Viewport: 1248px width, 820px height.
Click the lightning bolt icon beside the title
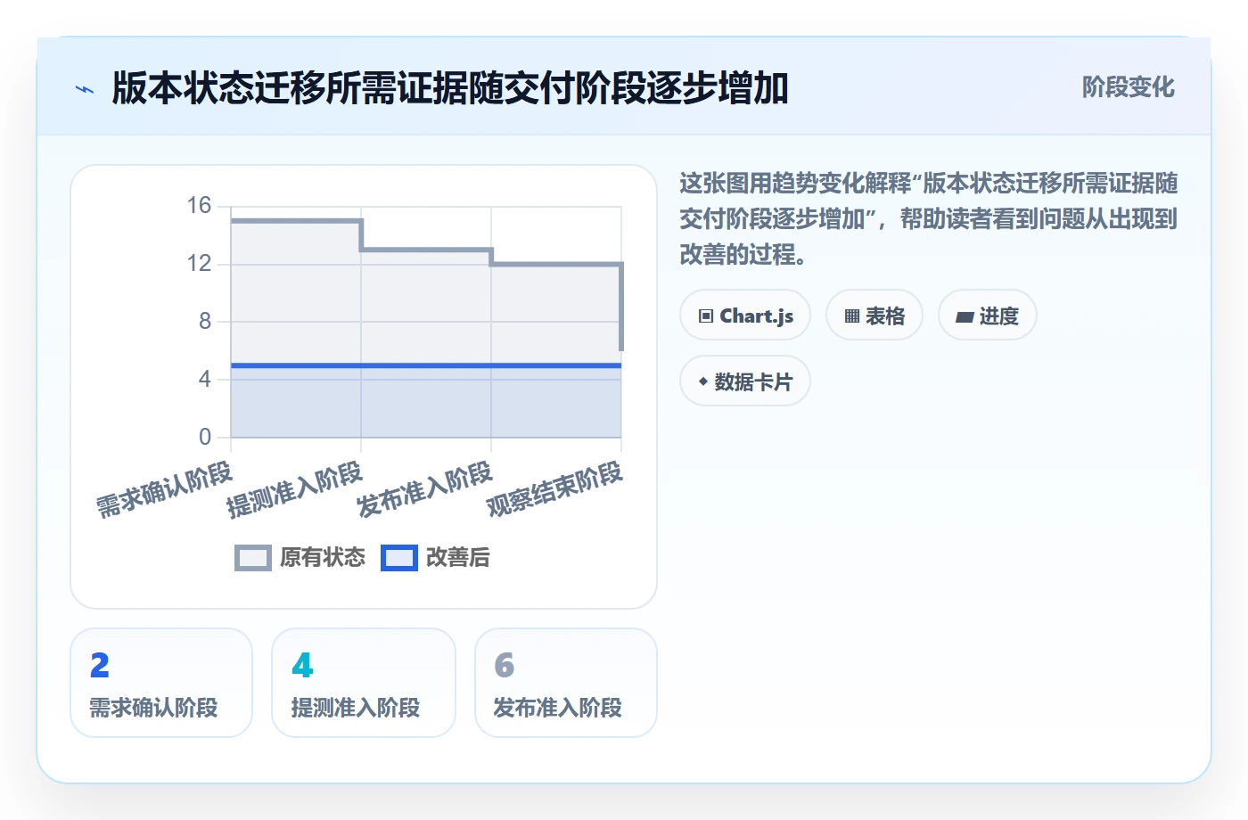pyautogui.click(x=85, y=89)
